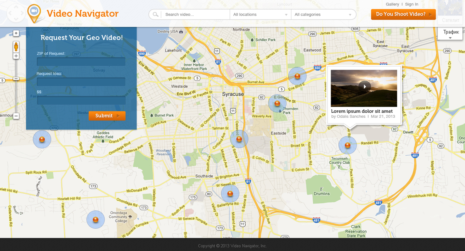
Task: Play the Lorem ipsum video
Action: coord(365,87)
